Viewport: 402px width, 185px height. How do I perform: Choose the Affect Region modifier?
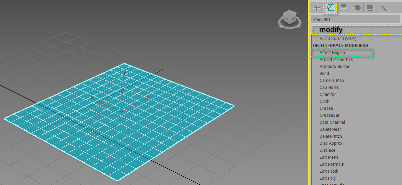point(332,53)
